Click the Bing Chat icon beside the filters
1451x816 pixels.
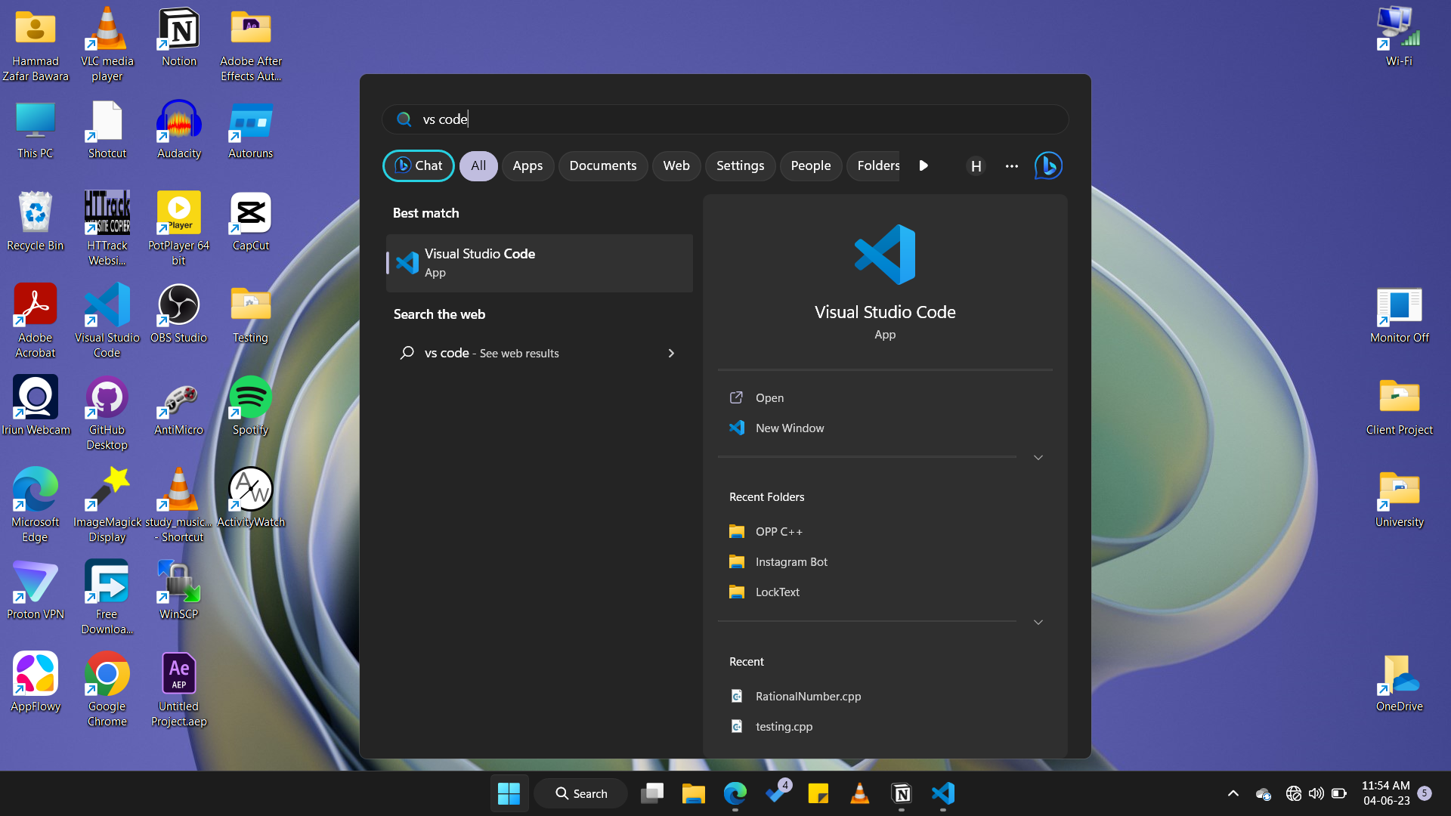coord(1047,165)
